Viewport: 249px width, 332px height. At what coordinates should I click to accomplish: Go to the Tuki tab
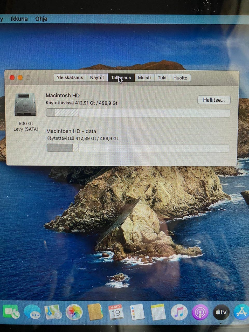coord(162,78)
